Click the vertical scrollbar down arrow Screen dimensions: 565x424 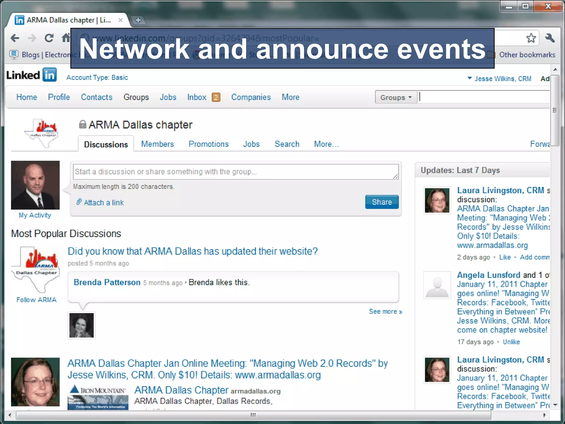click(x=556, y=405)
